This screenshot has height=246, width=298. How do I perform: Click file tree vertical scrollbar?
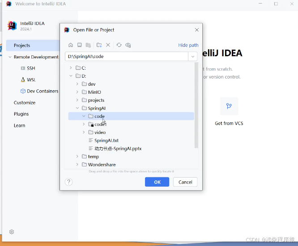(196, 105)
